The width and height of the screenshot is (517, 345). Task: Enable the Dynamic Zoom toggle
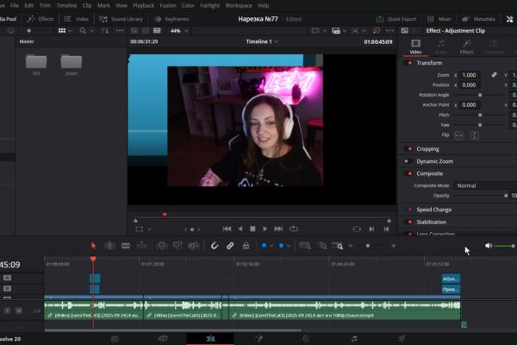[x=408, y=161]
